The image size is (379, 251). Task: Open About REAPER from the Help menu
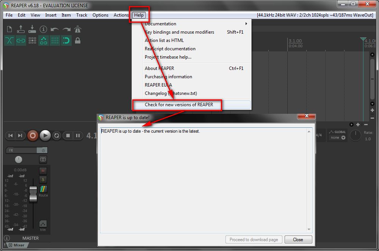(x=191, y=68)
